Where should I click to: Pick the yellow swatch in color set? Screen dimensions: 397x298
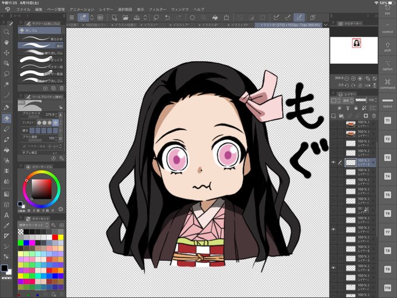(61, 237)
